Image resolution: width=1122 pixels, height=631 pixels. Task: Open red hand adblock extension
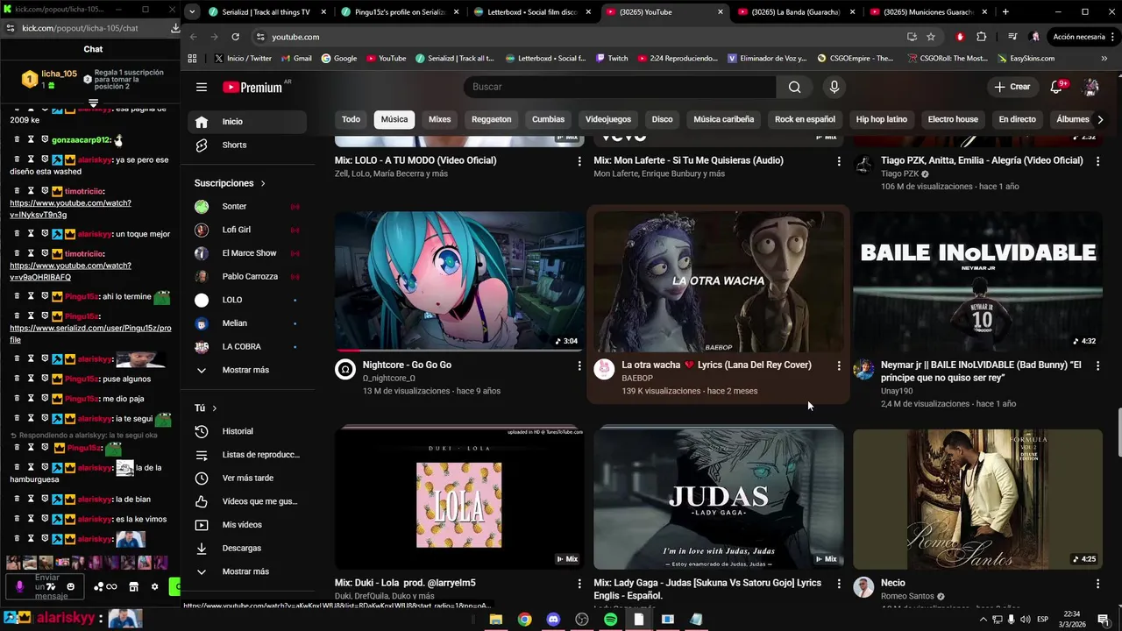(960, 37)
